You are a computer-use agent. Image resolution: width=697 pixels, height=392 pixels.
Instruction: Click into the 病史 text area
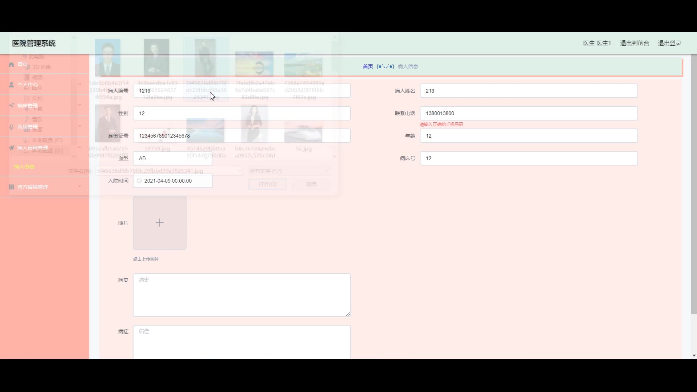(242, 295)
